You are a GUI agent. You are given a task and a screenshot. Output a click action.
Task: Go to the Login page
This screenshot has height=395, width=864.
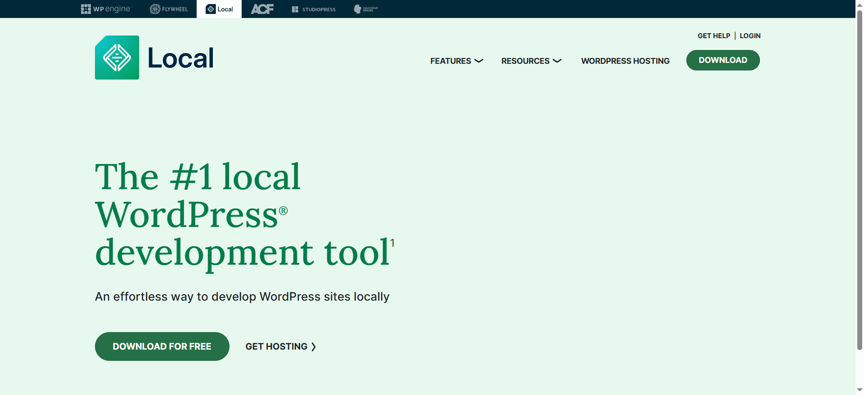pos(750,36)
